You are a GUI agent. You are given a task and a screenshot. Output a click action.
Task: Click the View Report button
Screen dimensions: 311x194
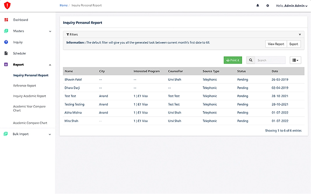(276, 44)
